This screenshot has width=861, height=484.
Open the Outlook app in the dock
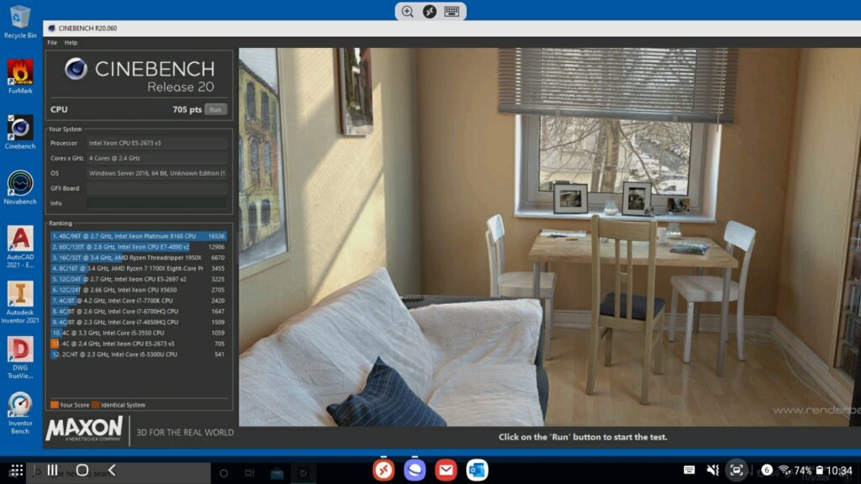[x=478, y=471]
